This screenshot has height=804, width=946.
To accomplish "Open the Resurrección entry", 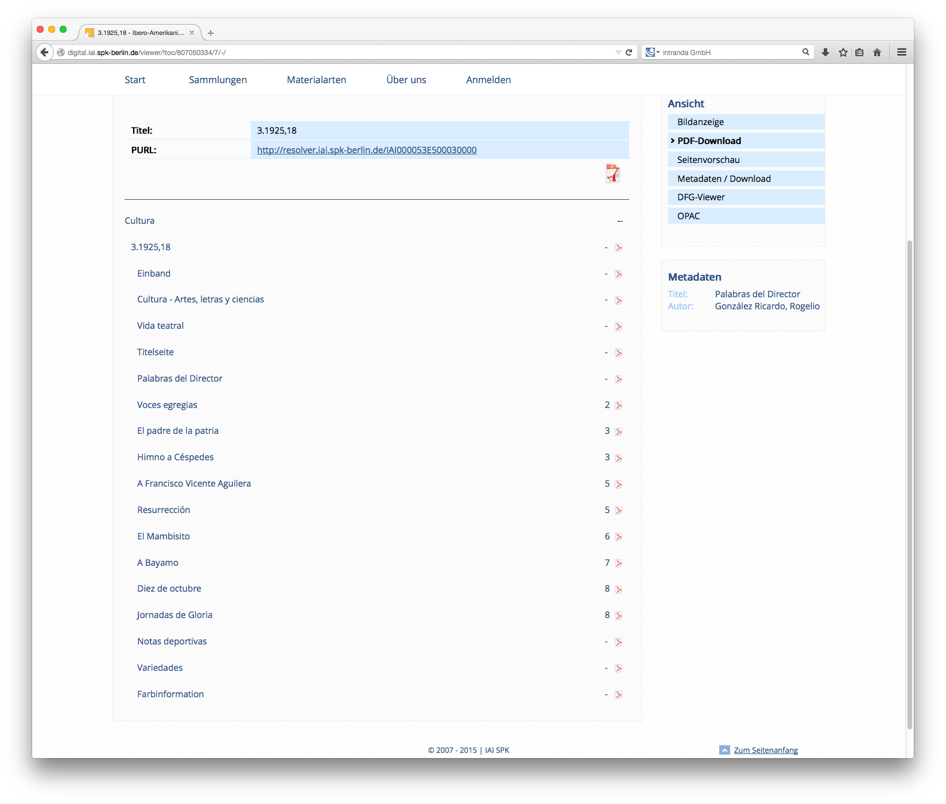I will 164,510.
